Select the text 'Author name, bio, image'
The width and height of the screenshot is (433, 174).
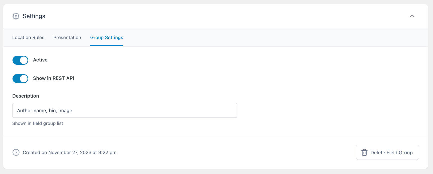(44, 110)
